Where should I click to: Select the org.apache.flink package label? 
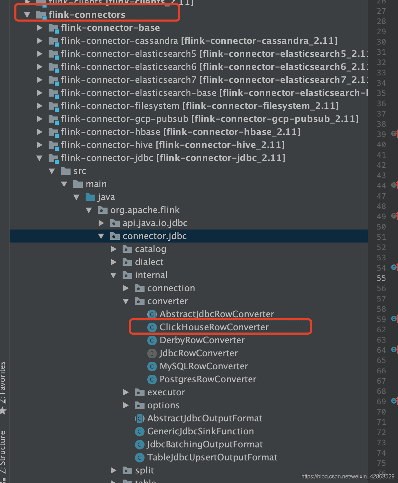point(145,210)
